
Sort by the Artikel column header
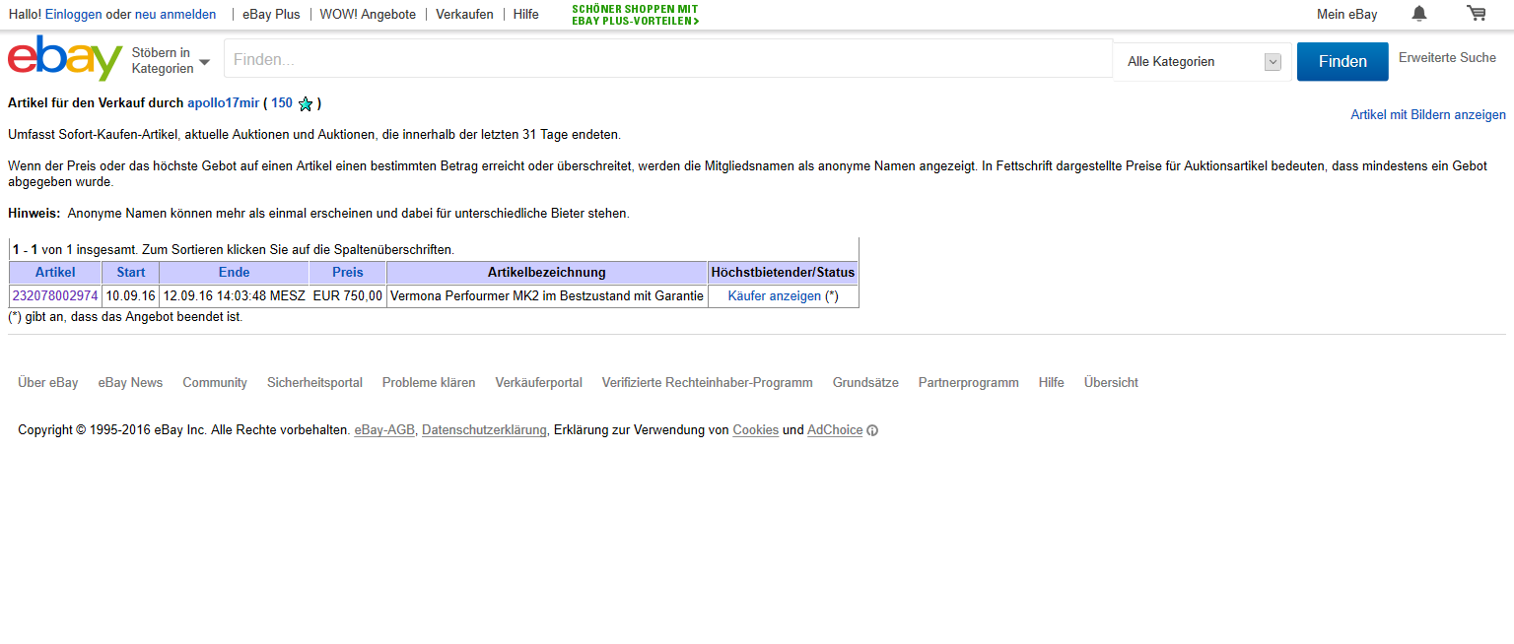click(55, 273)
